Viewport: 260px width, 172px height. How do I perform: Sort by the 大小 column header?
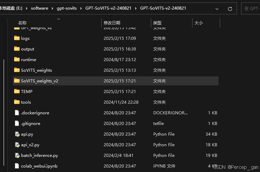pos(198,23)
